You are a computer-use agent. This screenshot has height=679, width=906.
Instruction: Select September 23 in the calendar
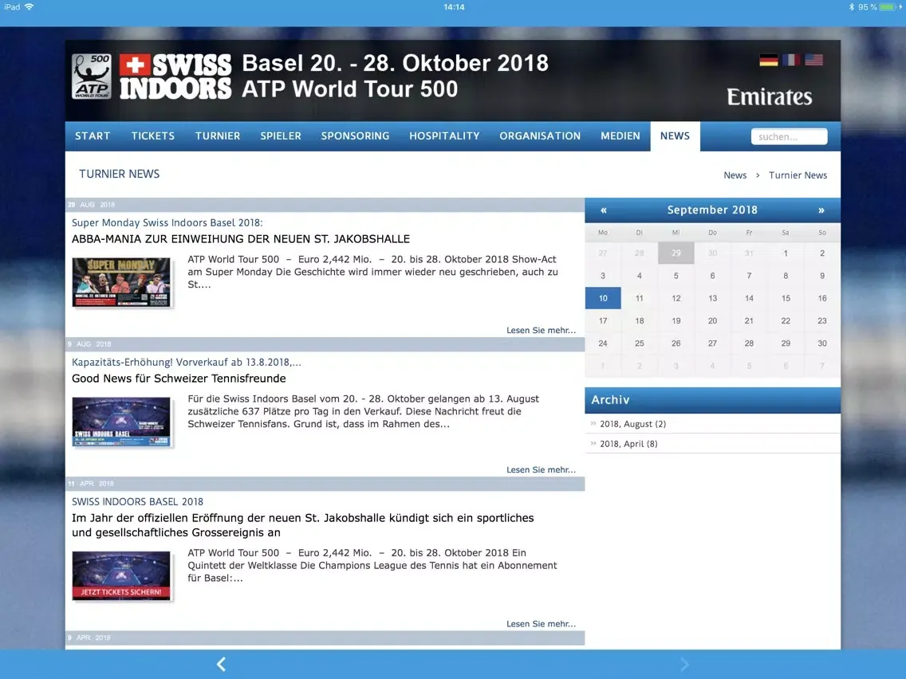tap(821, 320)
